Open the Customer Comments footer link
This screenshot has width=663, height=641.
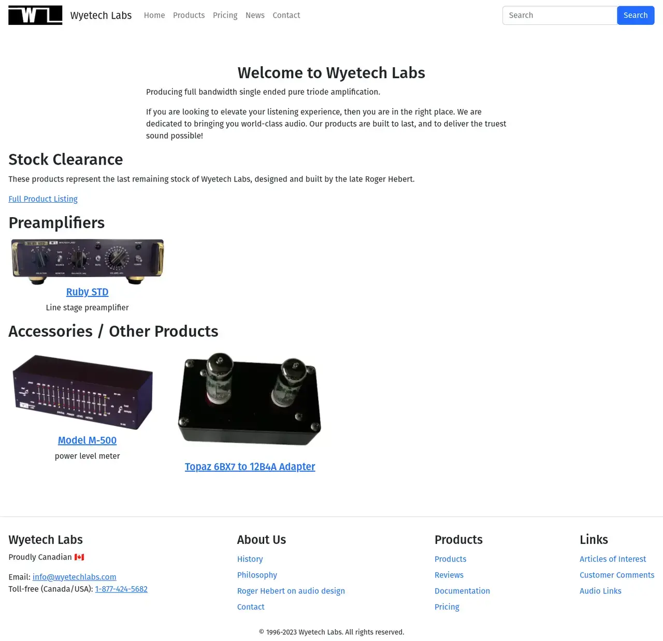(x=617, y=575)
